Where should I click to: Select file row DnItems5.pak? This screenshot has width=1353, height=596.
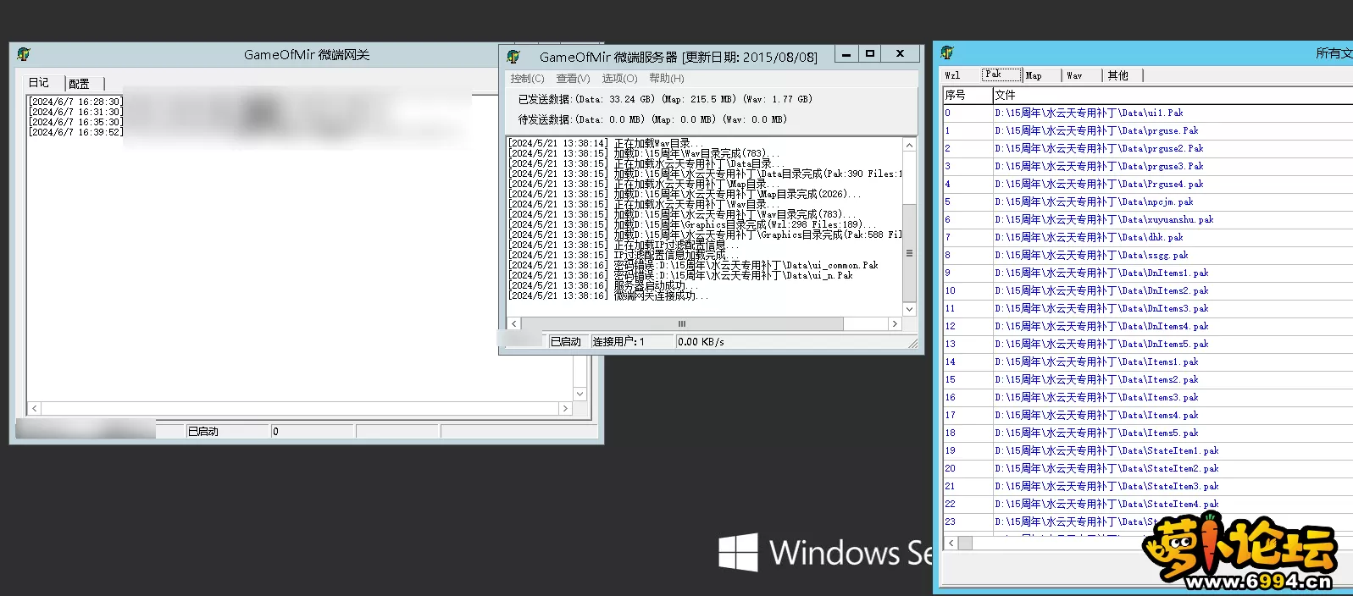[1148, 344]
